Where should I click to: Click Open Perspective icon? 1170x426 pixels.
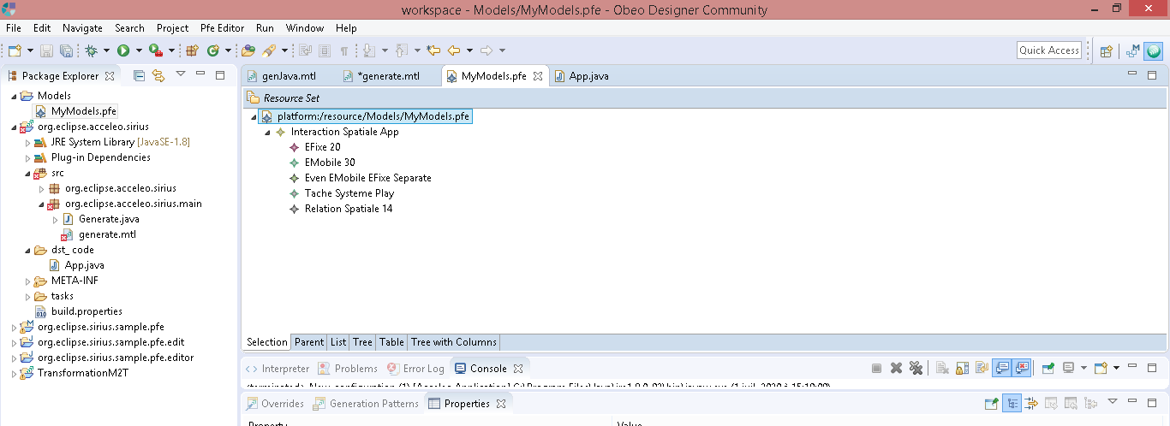click(x=1107, y=50)
